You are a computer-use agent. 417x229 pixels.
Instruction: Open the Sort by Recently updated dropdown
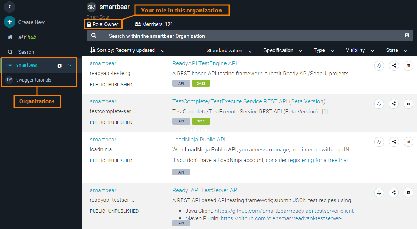127,50
